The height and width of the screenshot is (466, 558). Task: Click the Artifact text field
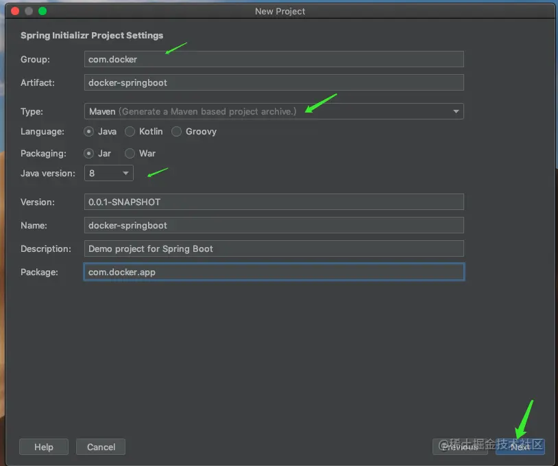click(x=274, y=82)
